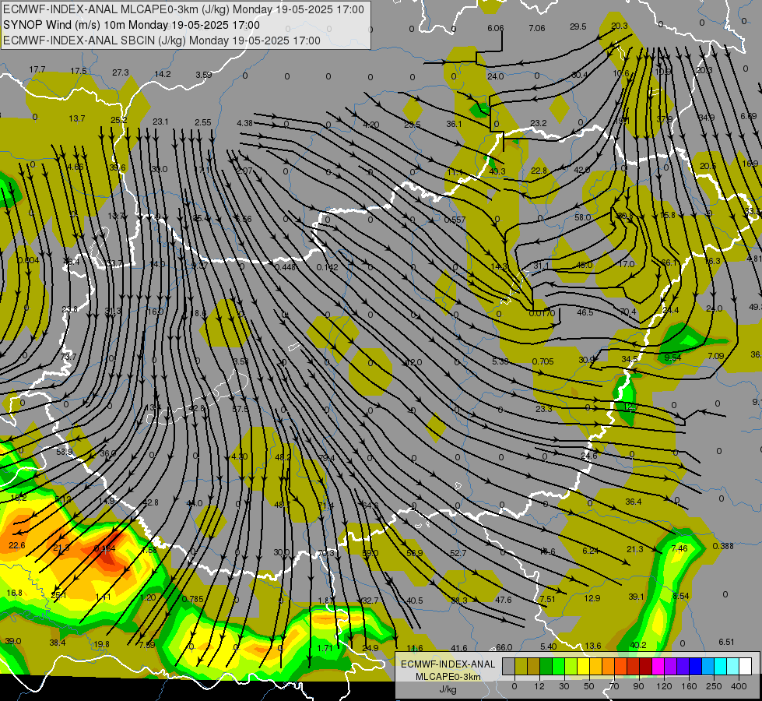Click the bright green legend swatch
Screen dimensions: 762x701
[x=558, y=667]
